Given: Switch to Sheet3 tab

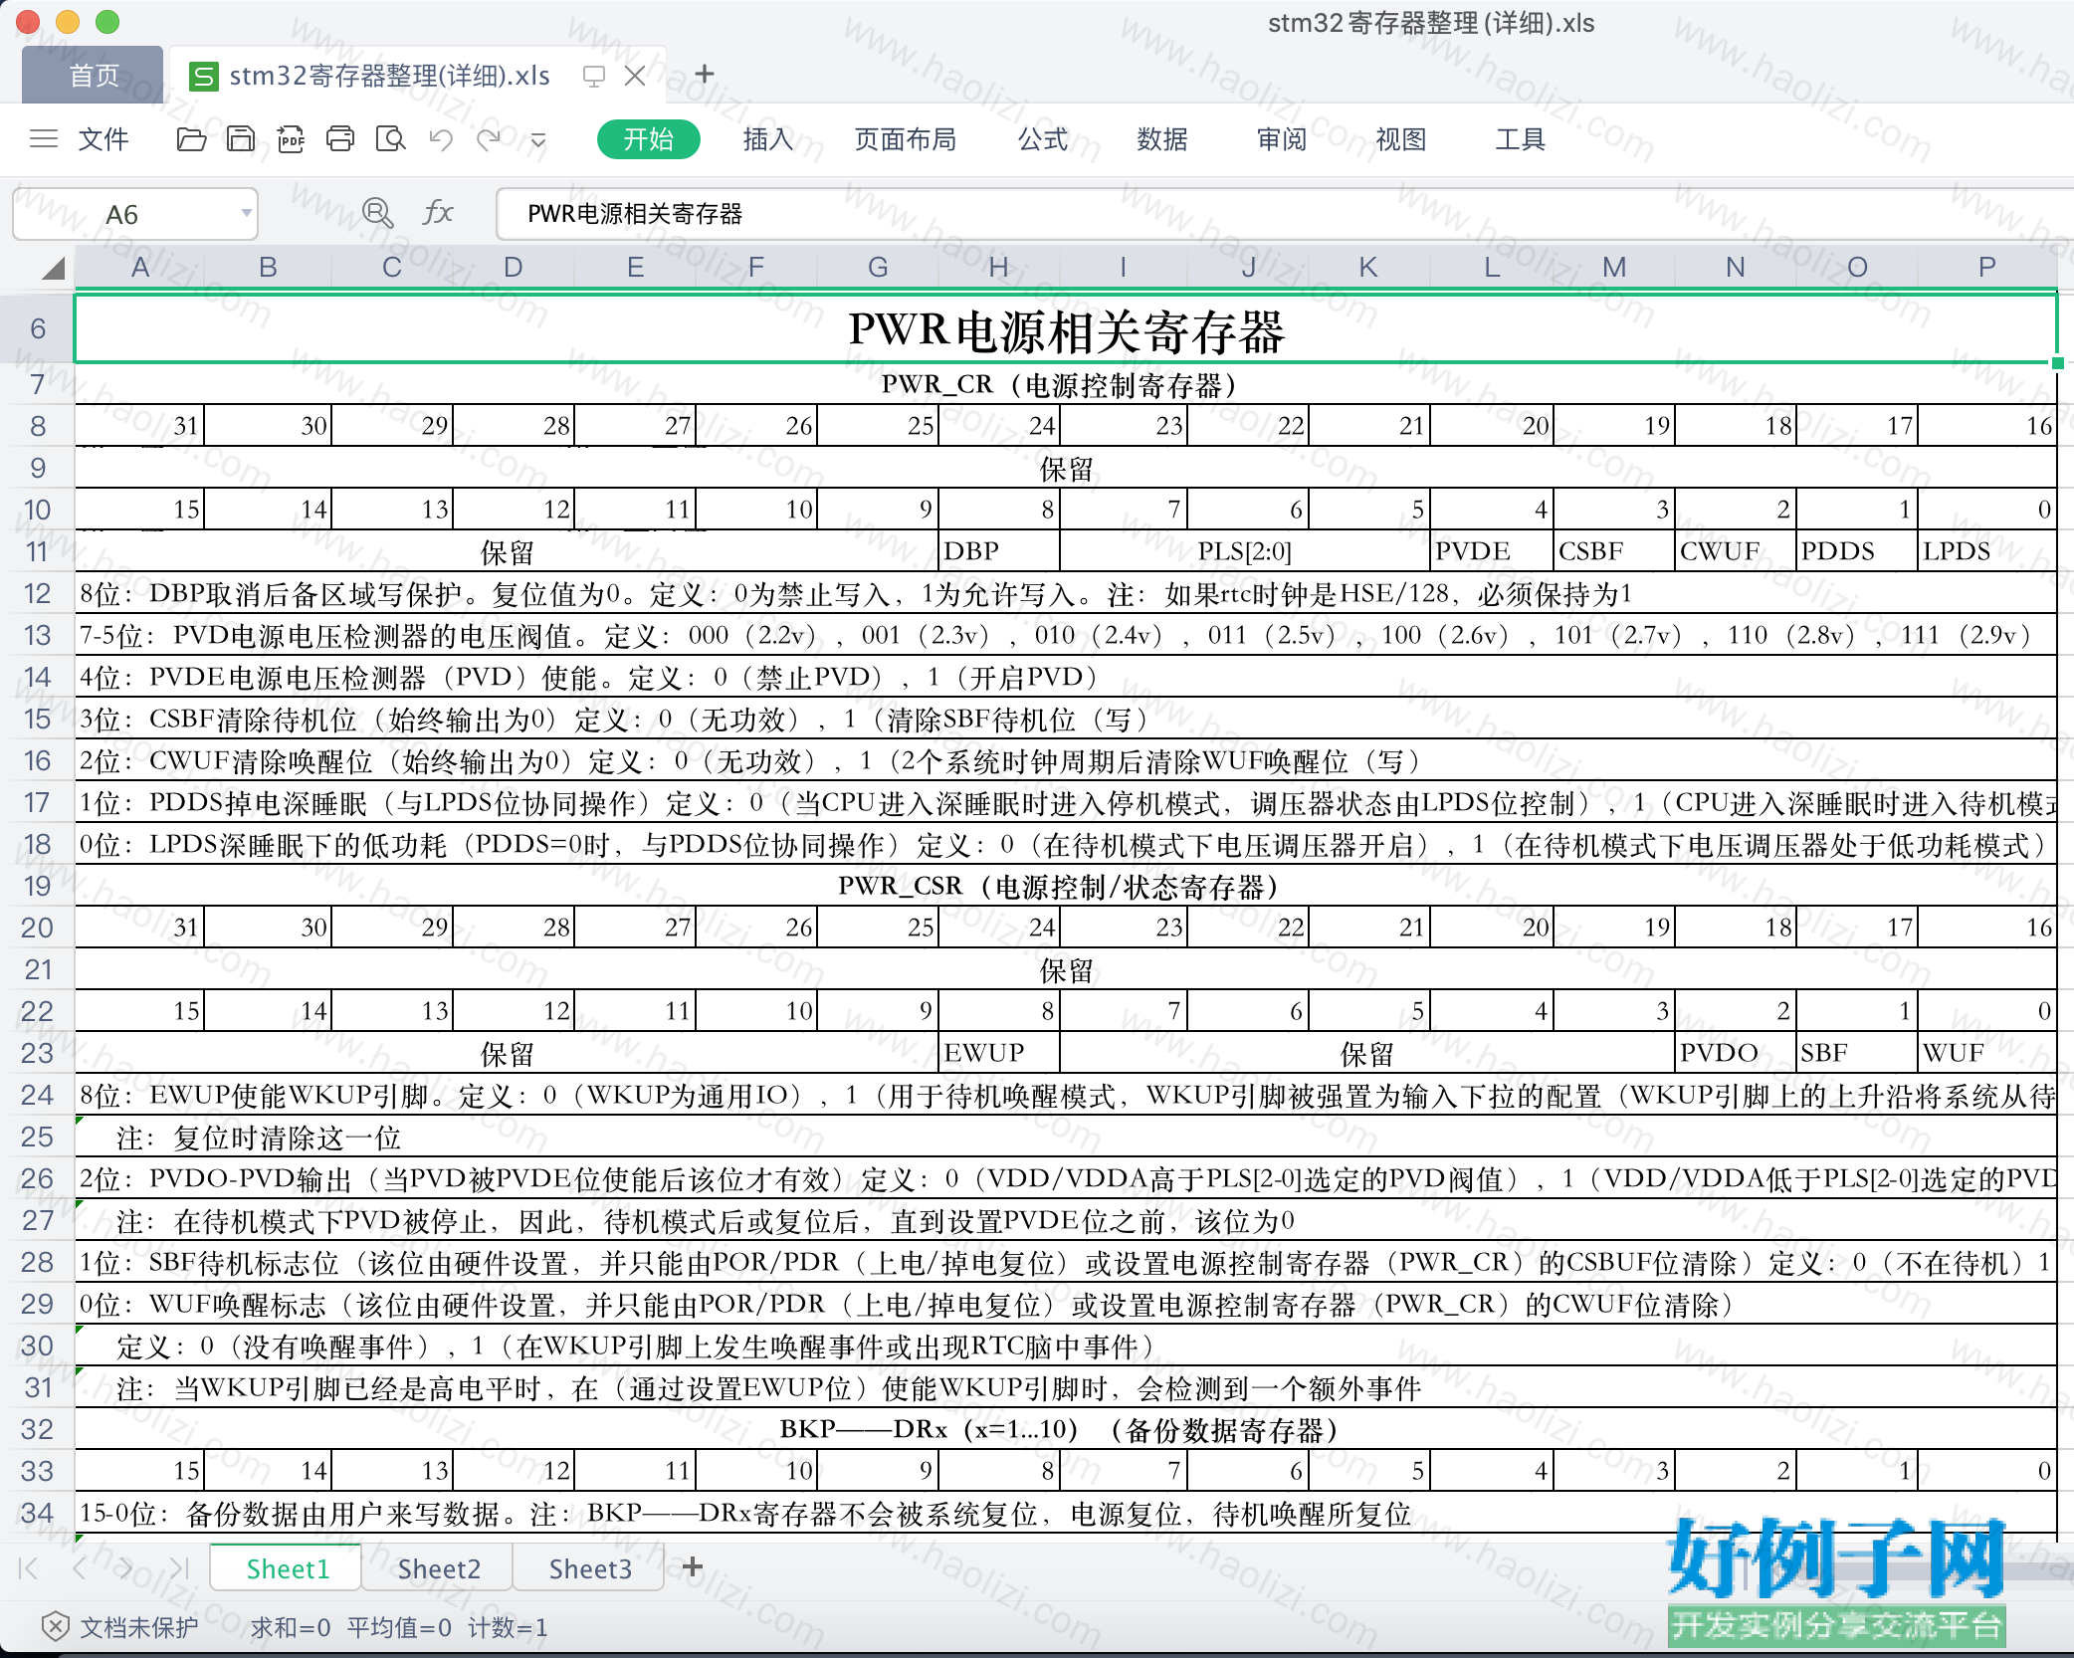Looking at the screenshot, I should (590, 1569).
